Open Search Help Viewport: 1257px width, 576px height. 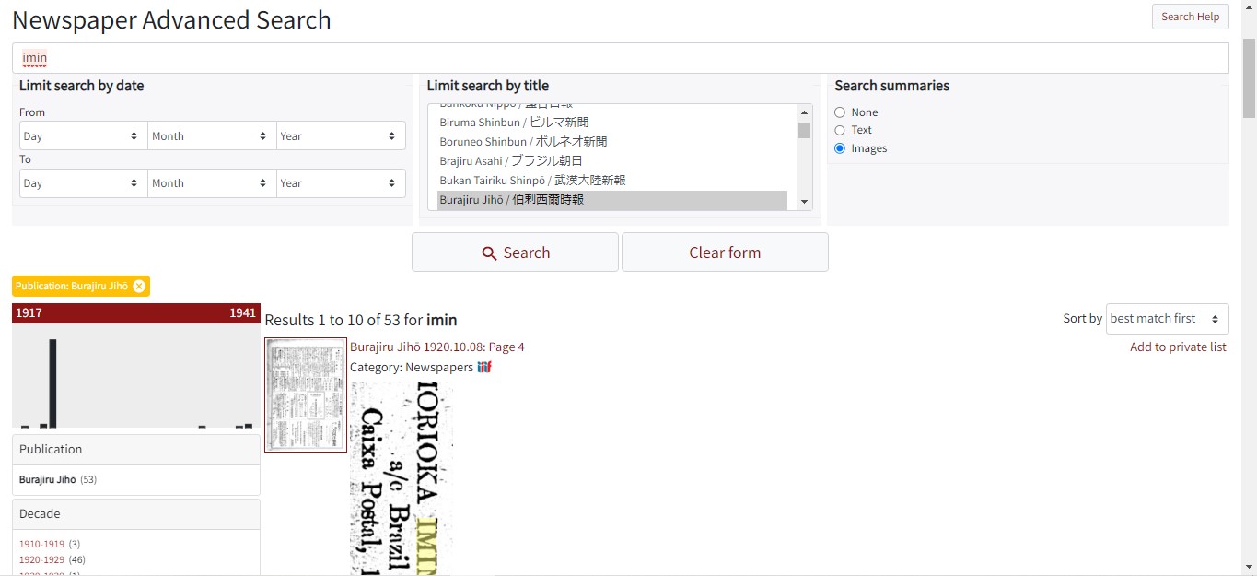pos(1190,17)
